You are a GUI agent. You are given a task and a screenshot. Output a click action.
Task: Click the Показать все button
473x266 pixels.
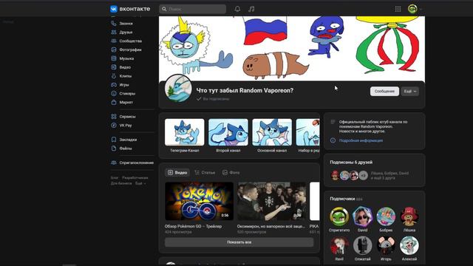click(x=239, y=242)
